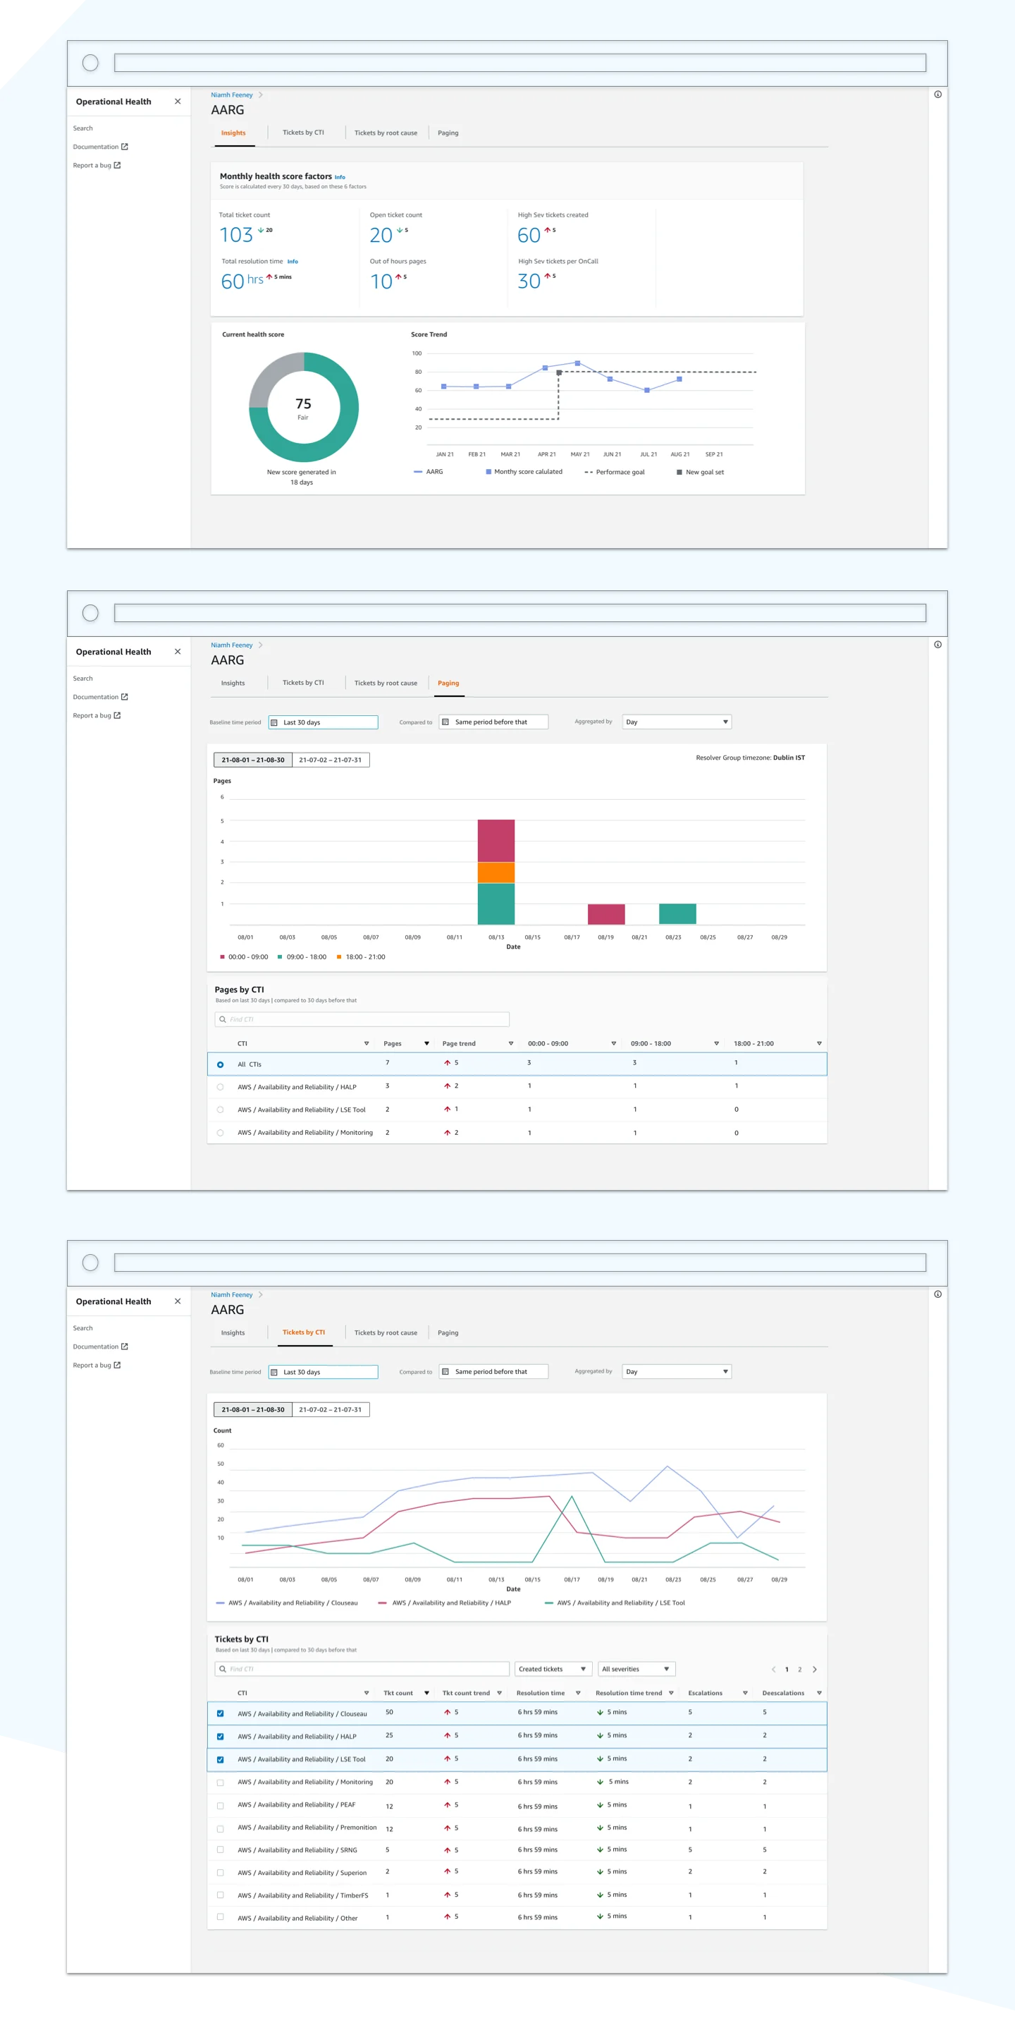Go to the next page with the Tickets by CTI pagination right chevron

[x=814, y=1669]
